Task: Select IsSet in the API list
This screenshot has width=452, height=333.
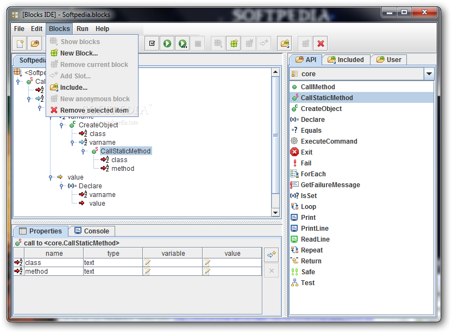Action: 361,196
